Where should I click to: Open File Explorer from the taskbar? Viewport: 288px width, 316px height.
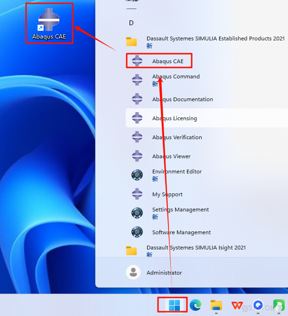point(216,305)
